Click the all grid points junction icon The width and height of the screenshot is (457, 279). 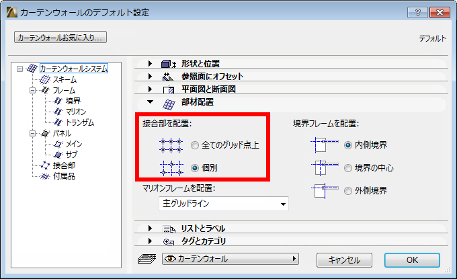[x=171, y=145]
